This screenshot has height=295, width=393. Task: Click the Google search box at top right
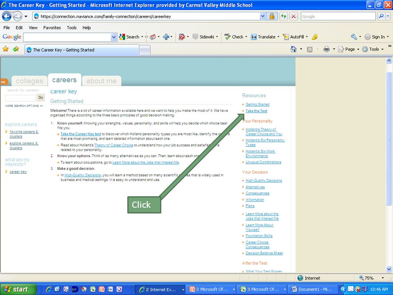pyautogui.click(x=338, y=16)
